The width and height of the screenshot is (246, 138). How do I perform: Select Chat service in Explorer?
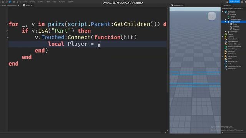pos(229,64)
